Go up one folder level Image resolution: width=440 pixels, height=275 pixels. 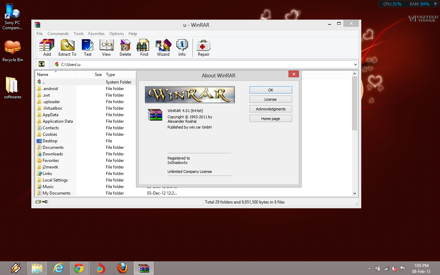[x=42, y=64]
